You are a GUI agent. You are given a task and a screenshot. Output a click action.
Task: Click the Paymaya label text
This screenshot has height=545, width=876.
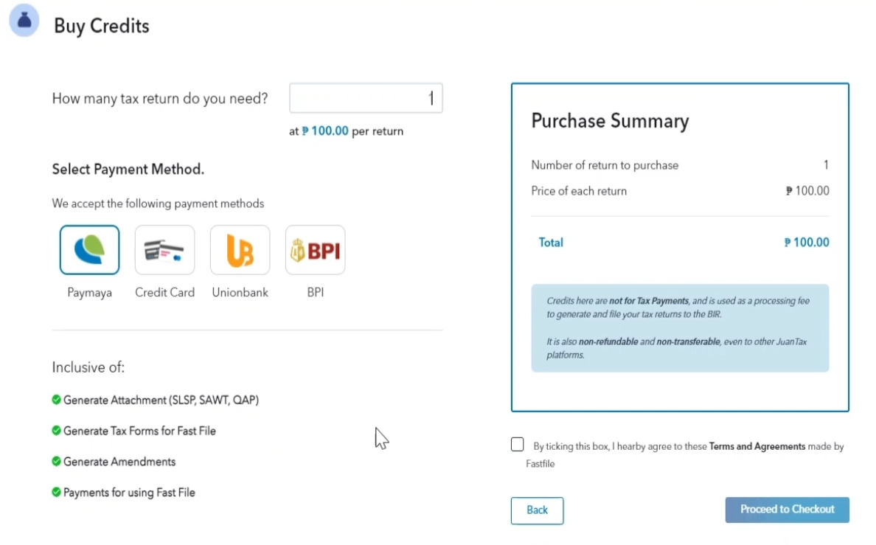click(x=89, y=293)
